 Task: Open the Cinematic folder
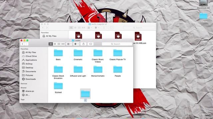pyautogui.click(x=78, y=53)
